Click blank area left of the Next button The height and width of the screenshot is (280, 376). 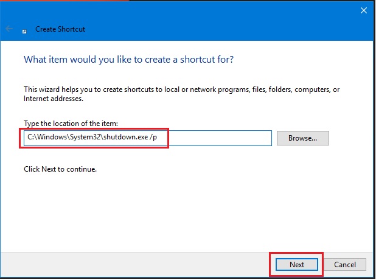click(152, 265)
